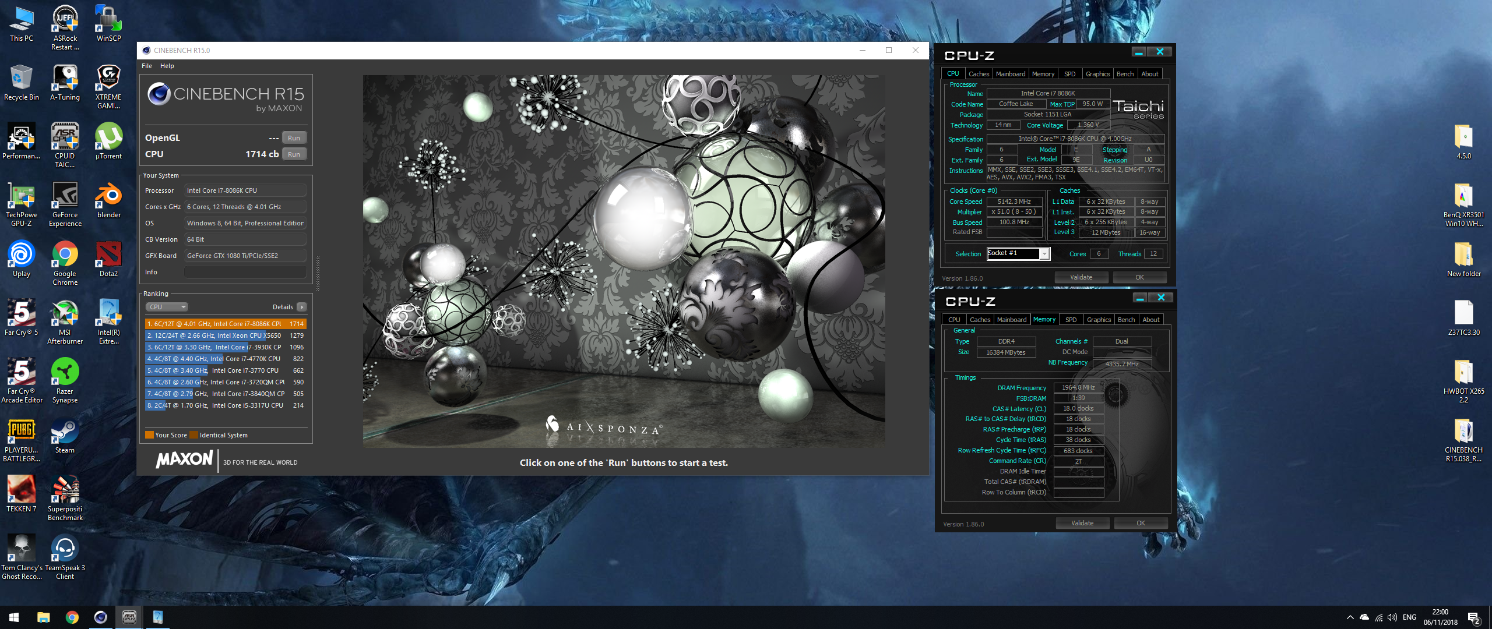The height and width of the screenshot is (629, 1492).
Task: Launch Steam from the desktop
Action: (65, 436)
